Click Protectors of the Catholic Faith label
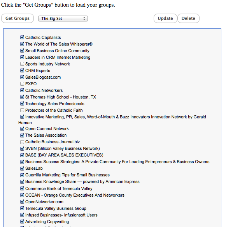Viewport: 226px width, 227px height. 54,110
